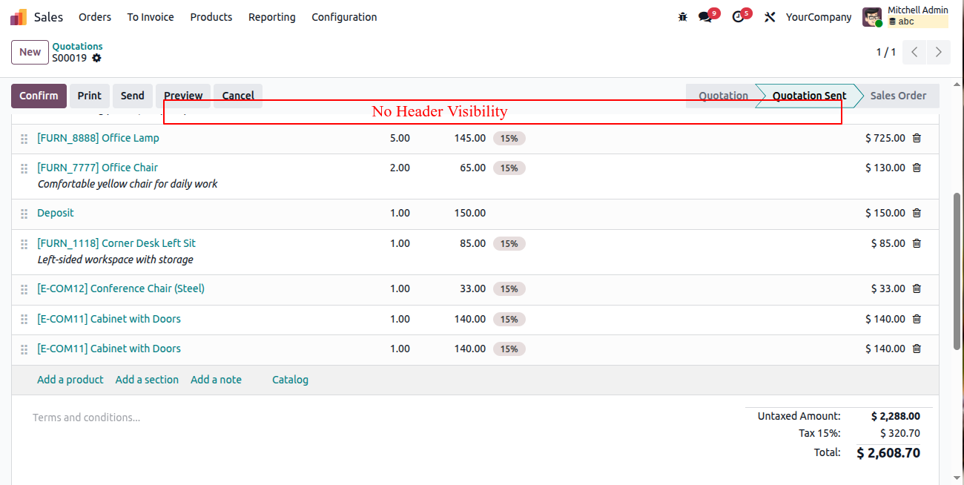
Task: Delete the Office Lamp line
Action: click(917, 138)
